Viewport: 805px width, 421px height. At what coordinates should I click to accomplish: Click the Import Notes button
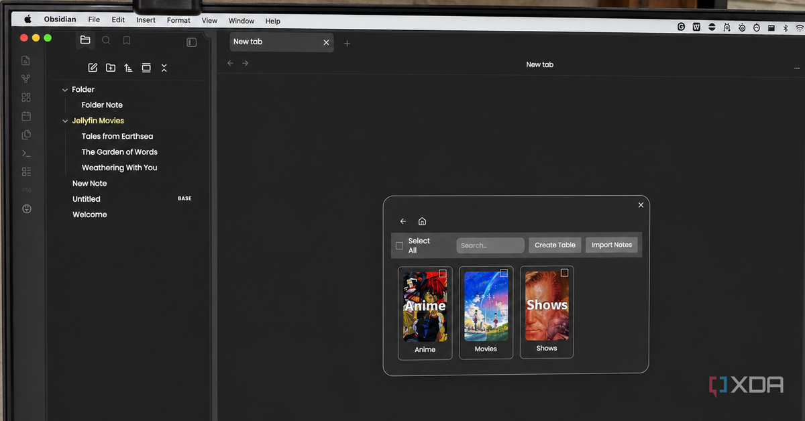click(611, 245)
